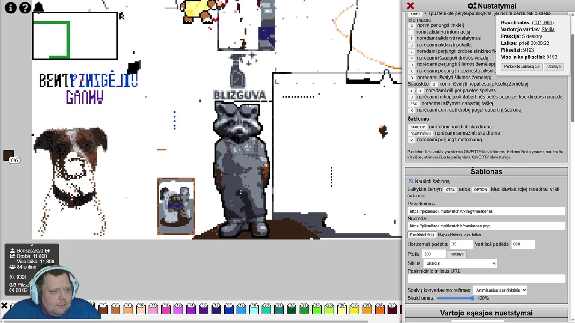Select palette color 18 sky blue
The height and width of the screenshot is (323, 575).
241,308
